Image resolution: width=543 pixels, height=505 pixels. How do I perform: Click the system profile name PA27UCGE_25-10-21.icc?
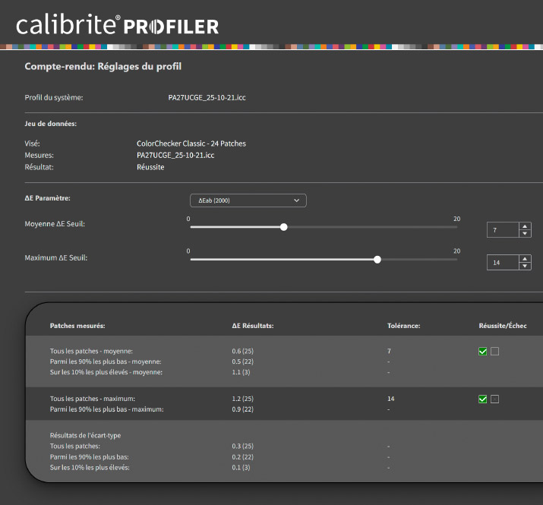coord(207,98)
